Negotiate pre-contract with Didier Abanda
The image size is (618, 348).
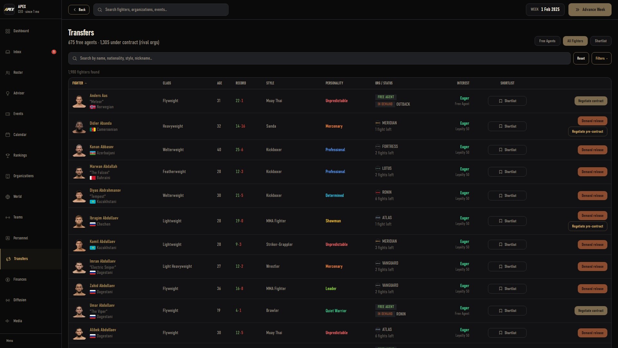pos(587,131)
